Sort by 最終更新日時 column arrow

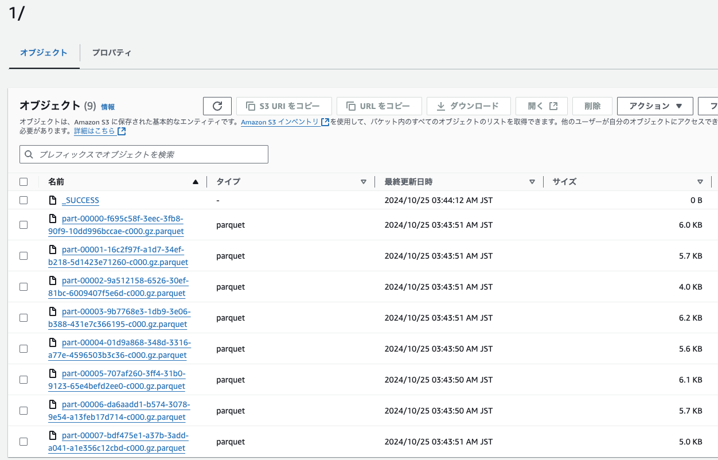(532, 182)
